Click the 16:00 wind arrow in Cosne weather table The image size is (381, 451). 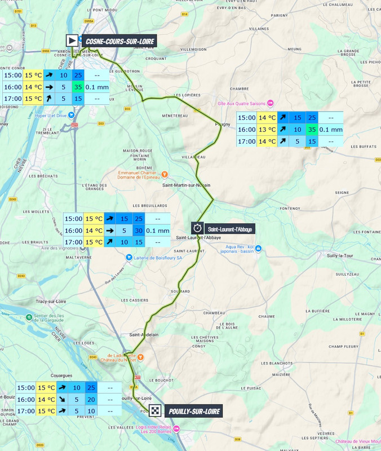pyautogui.click(x=49, y=87)
